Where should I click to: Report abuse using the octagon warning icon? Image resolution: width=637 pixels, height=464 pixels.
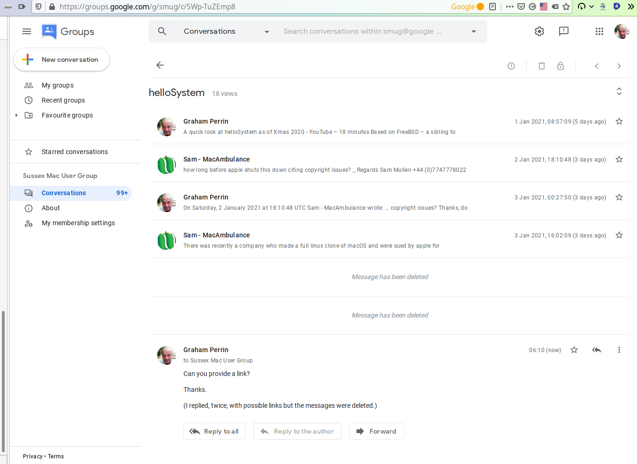point(511,66)
